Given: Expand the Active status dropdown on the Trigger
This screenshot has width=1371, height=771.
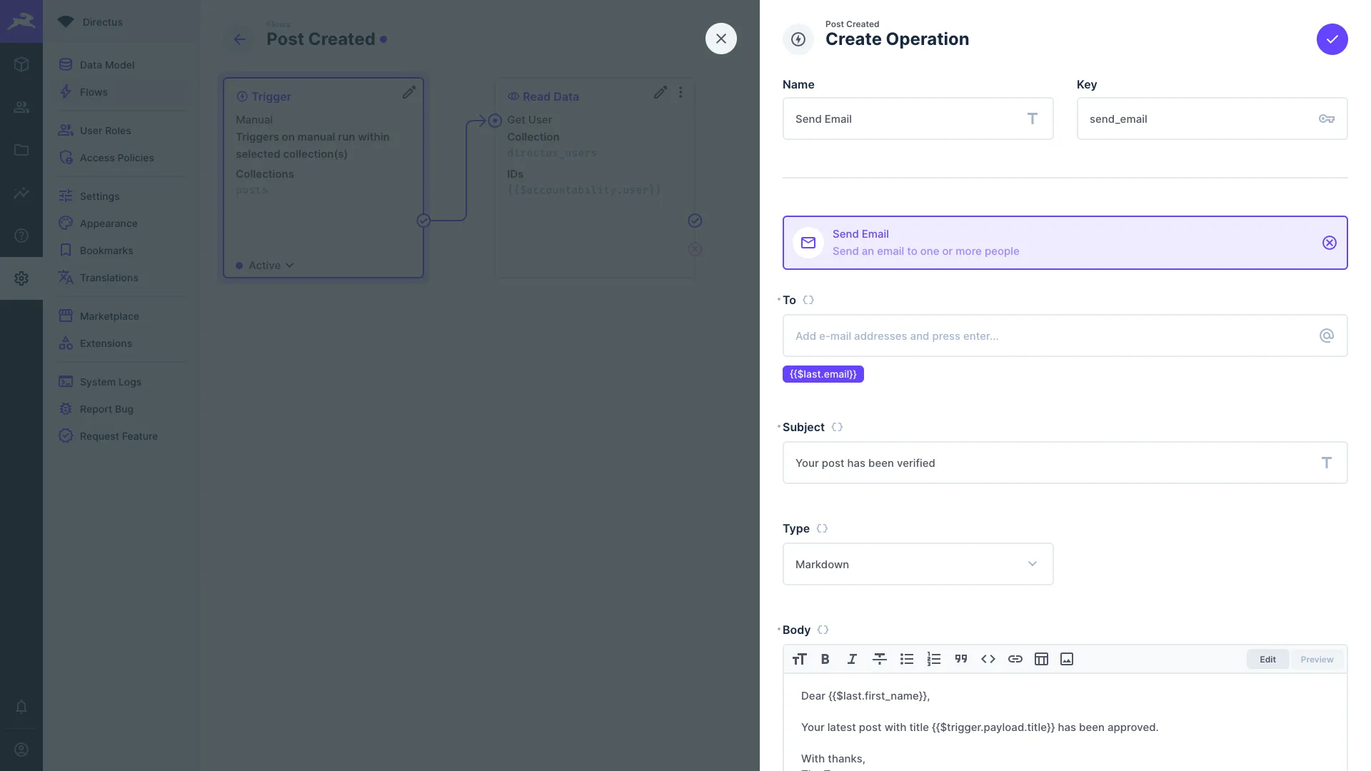Looking at the screenshot, I should (289, 265).
